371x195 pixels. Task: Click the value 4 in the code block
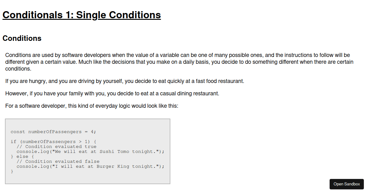[92, 132]
